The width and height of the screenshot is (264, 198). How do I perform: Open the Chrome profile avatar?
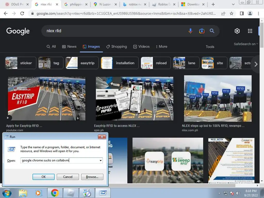pos(250,13)
